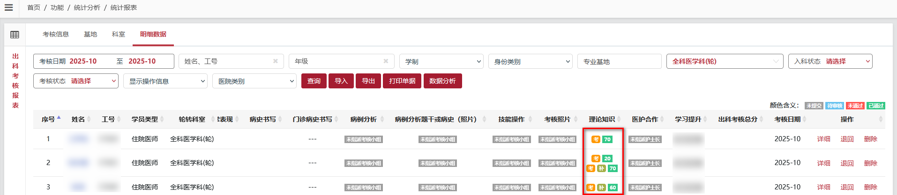Click 未指派护士长 badge in row 1
This screenshot has height=195, width=897.
click(645, 139)
